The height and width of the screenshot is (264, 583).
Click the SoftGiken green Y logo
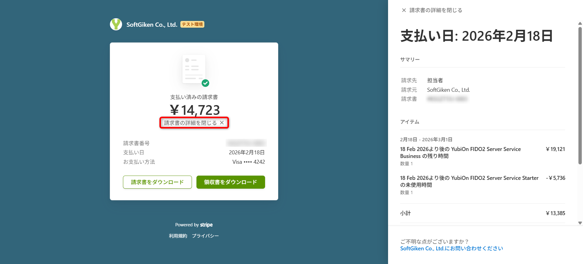tap(116, 24)
